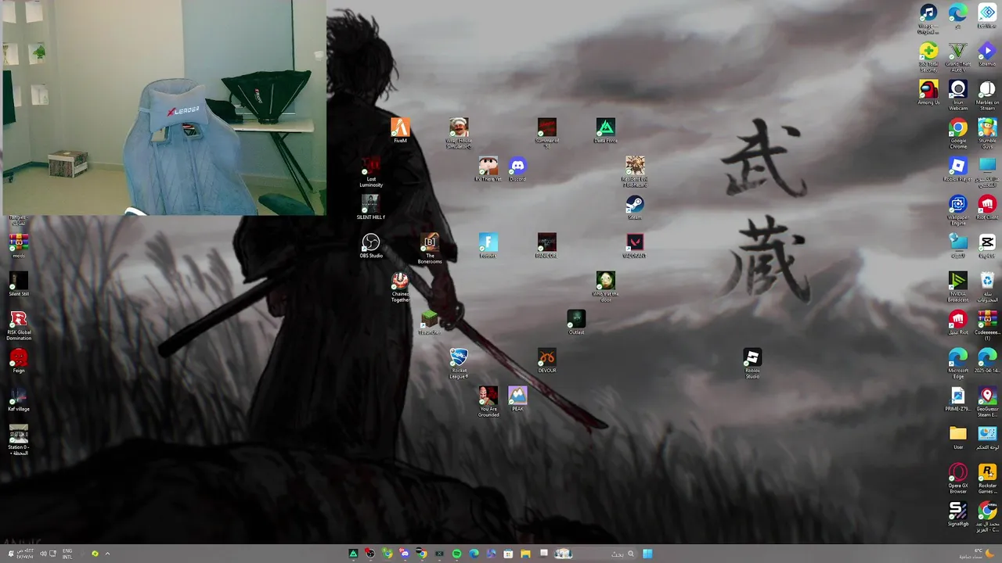Image resolution: width=1002 pixels, height=563 pixels.
Task: Open the Outlast desktop icon
Action: tap(576, 322)
